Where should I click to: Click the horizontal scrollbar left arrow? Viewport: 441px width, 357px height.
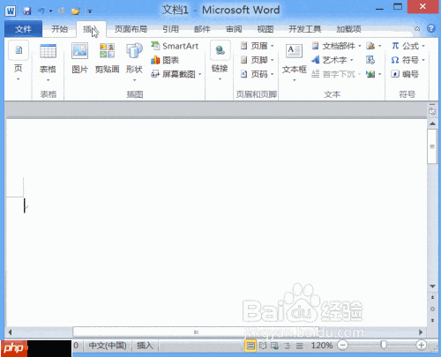point(10,332)
